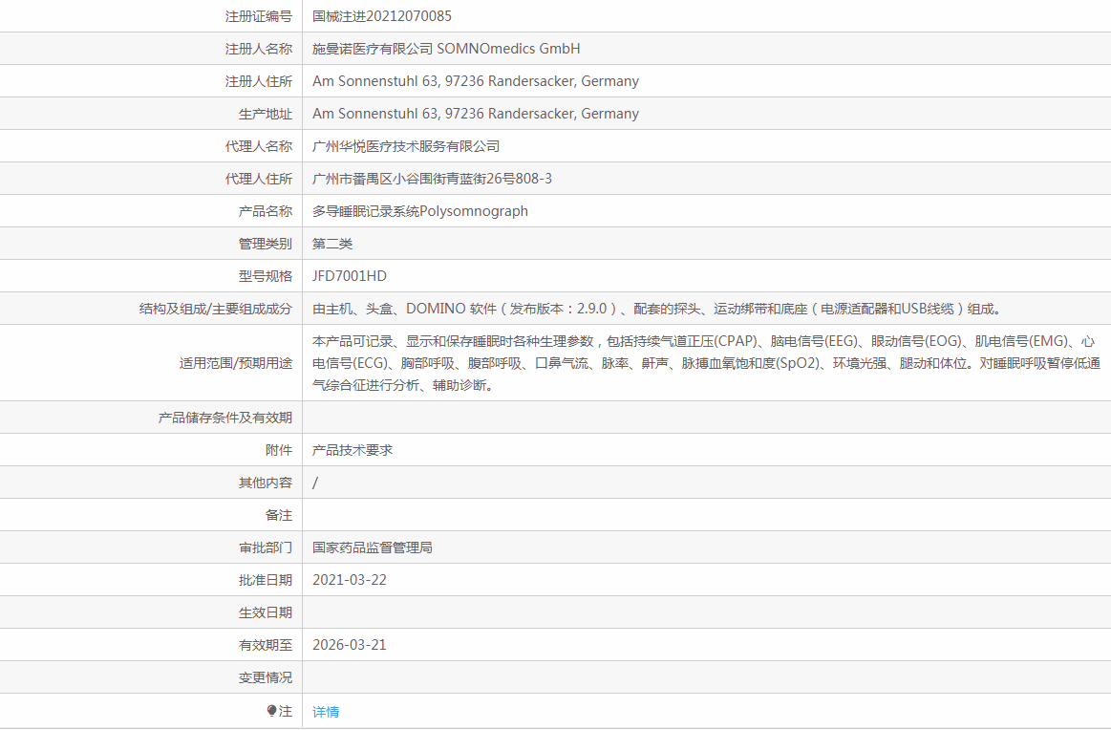This screenshot has height=730, width=1111.
Task: Click the 附件 label
Action: (279, 450)
